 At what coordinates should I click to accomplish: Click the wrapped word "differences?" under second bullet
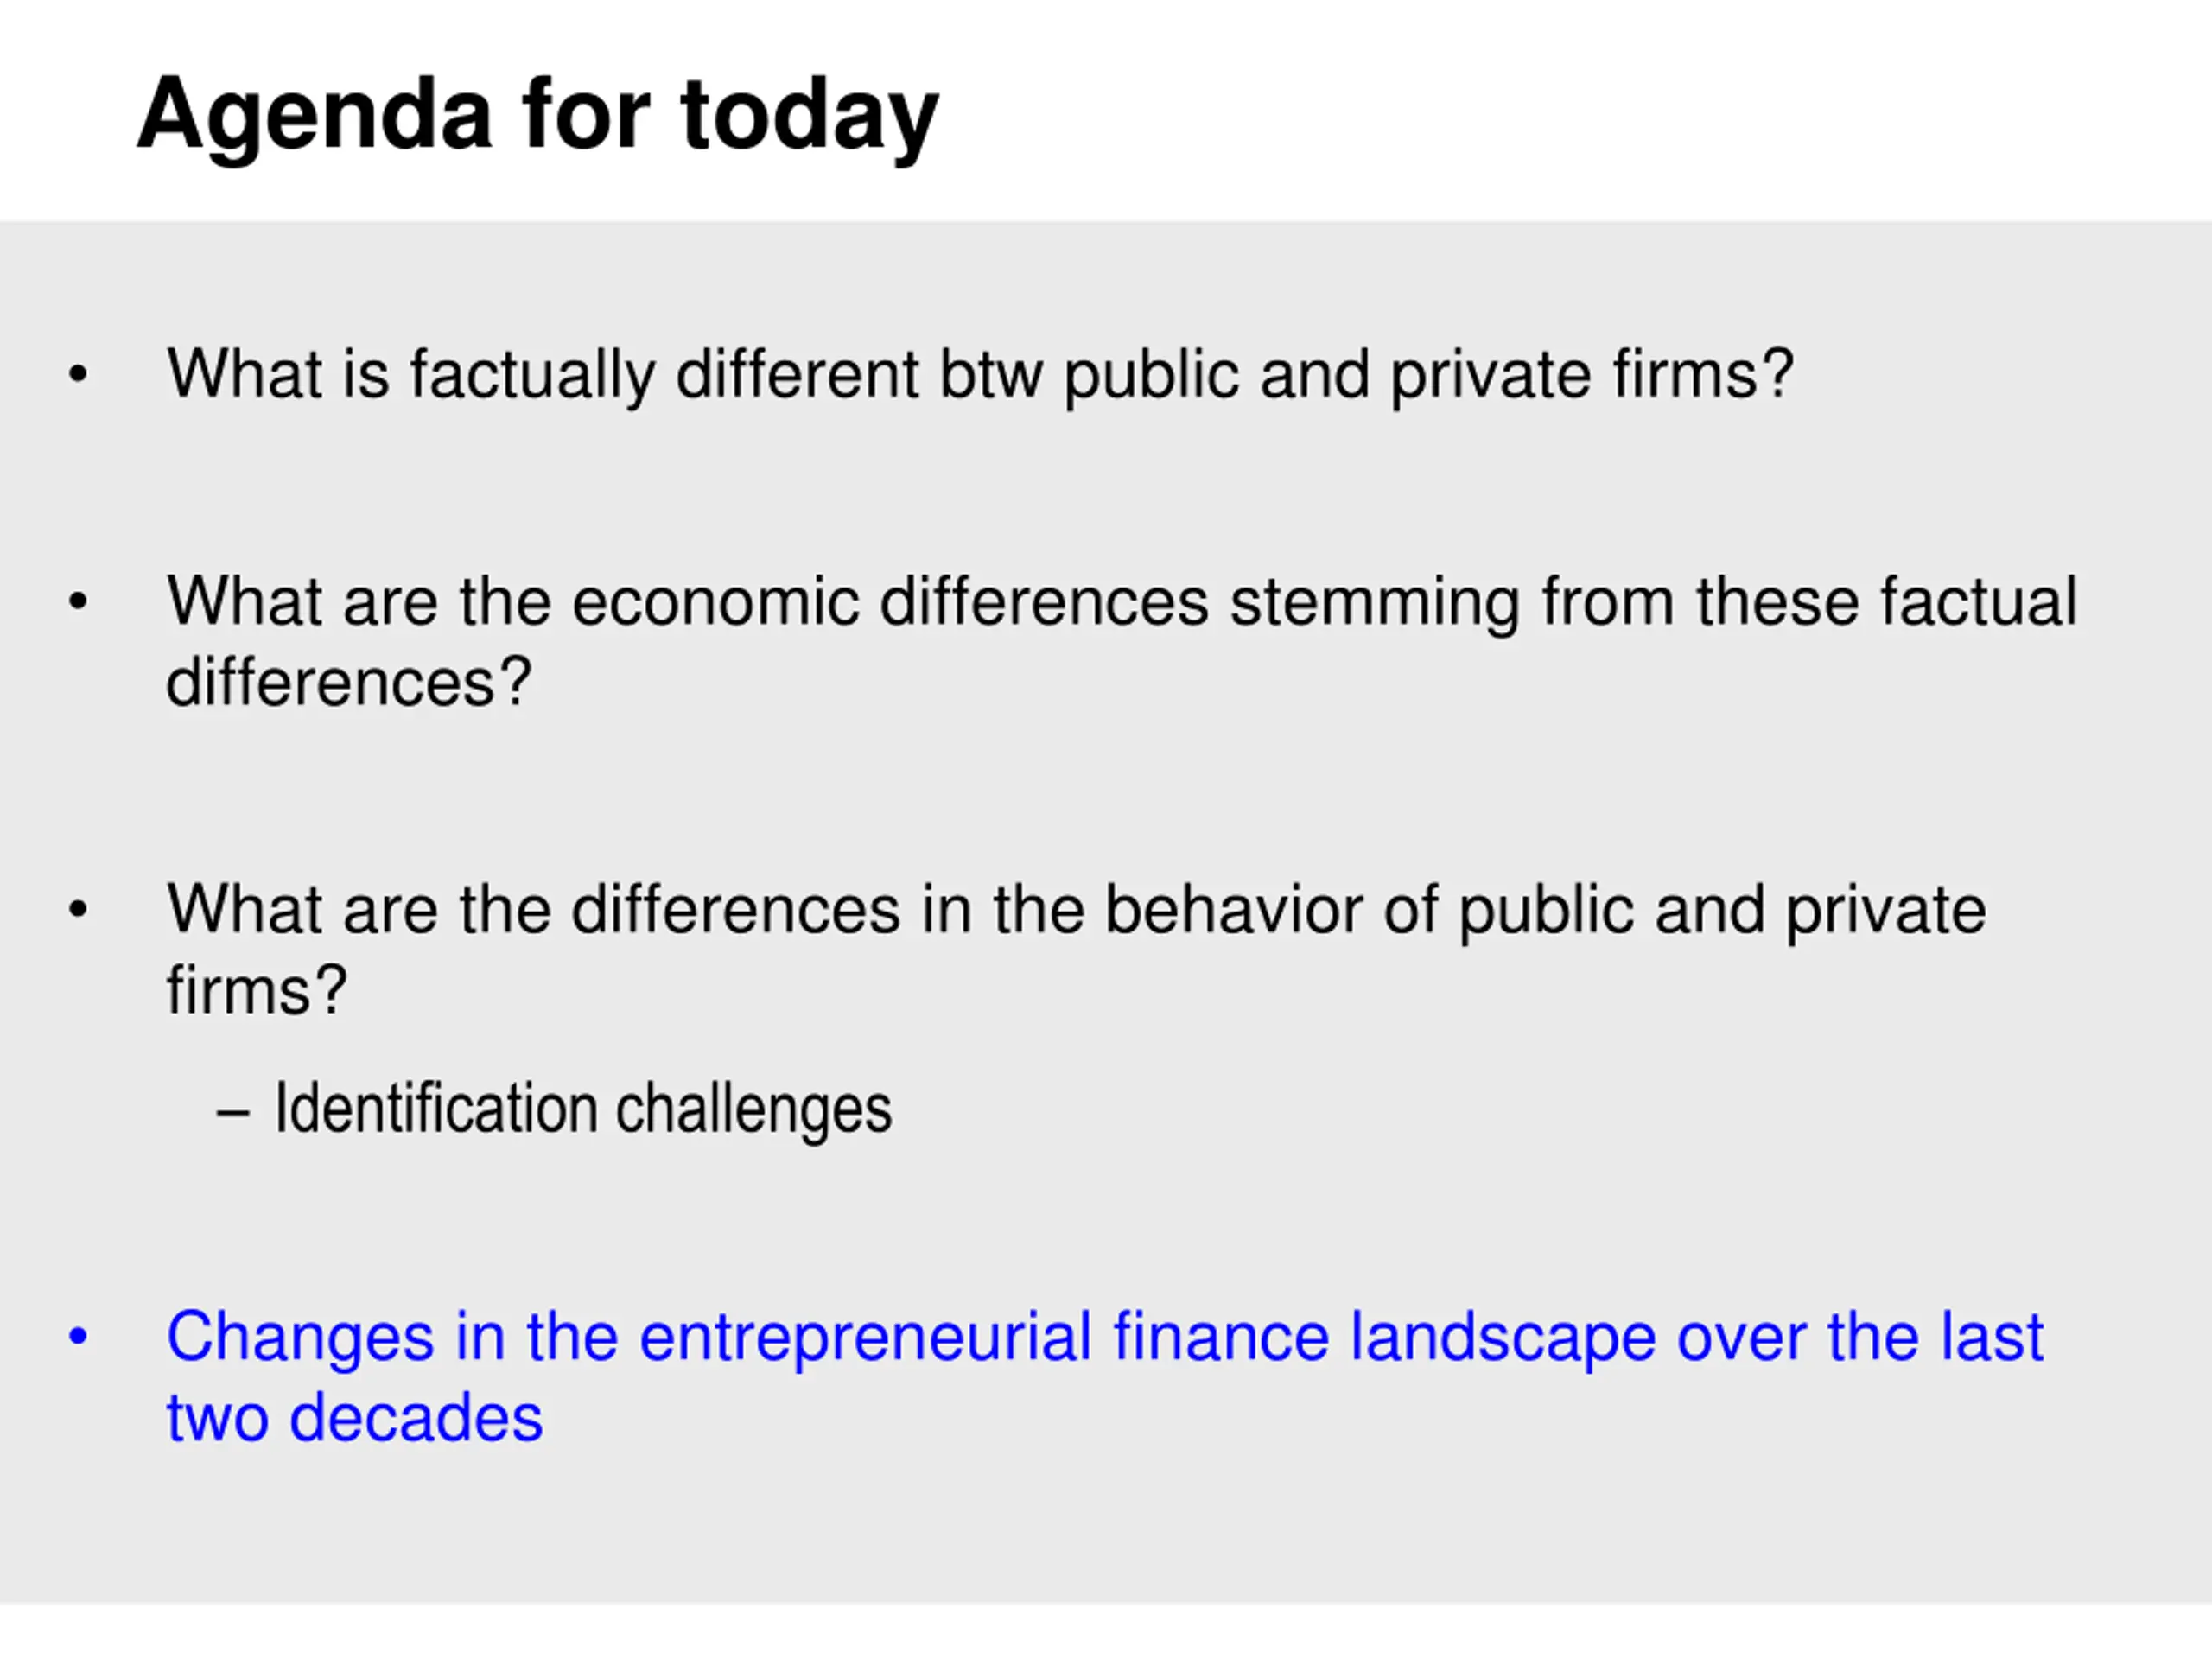pos(348,683)
